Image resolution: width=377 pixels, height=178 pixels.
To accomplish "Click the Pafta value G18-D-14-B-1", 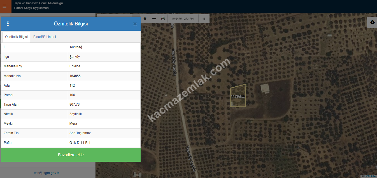I will [x=80, y=143].
